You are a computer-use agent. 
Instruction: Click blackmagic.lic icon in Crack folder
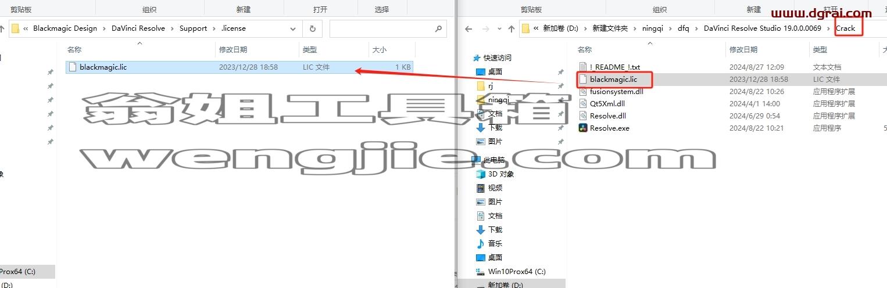coord(583,79)
